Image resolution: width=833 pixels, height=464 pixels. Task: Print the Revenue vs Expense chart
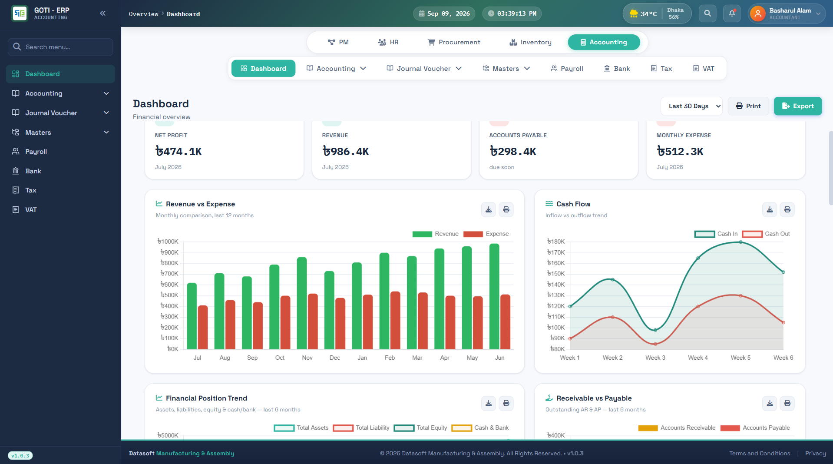pos(506,209)
